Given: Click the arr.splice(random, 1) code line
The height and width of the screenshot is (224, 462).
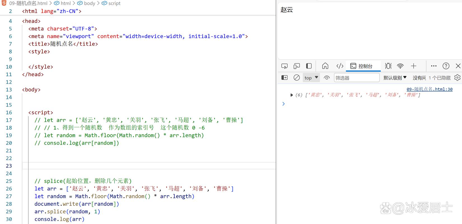Looking at the screenshot, I should click(x=67, y=212).
